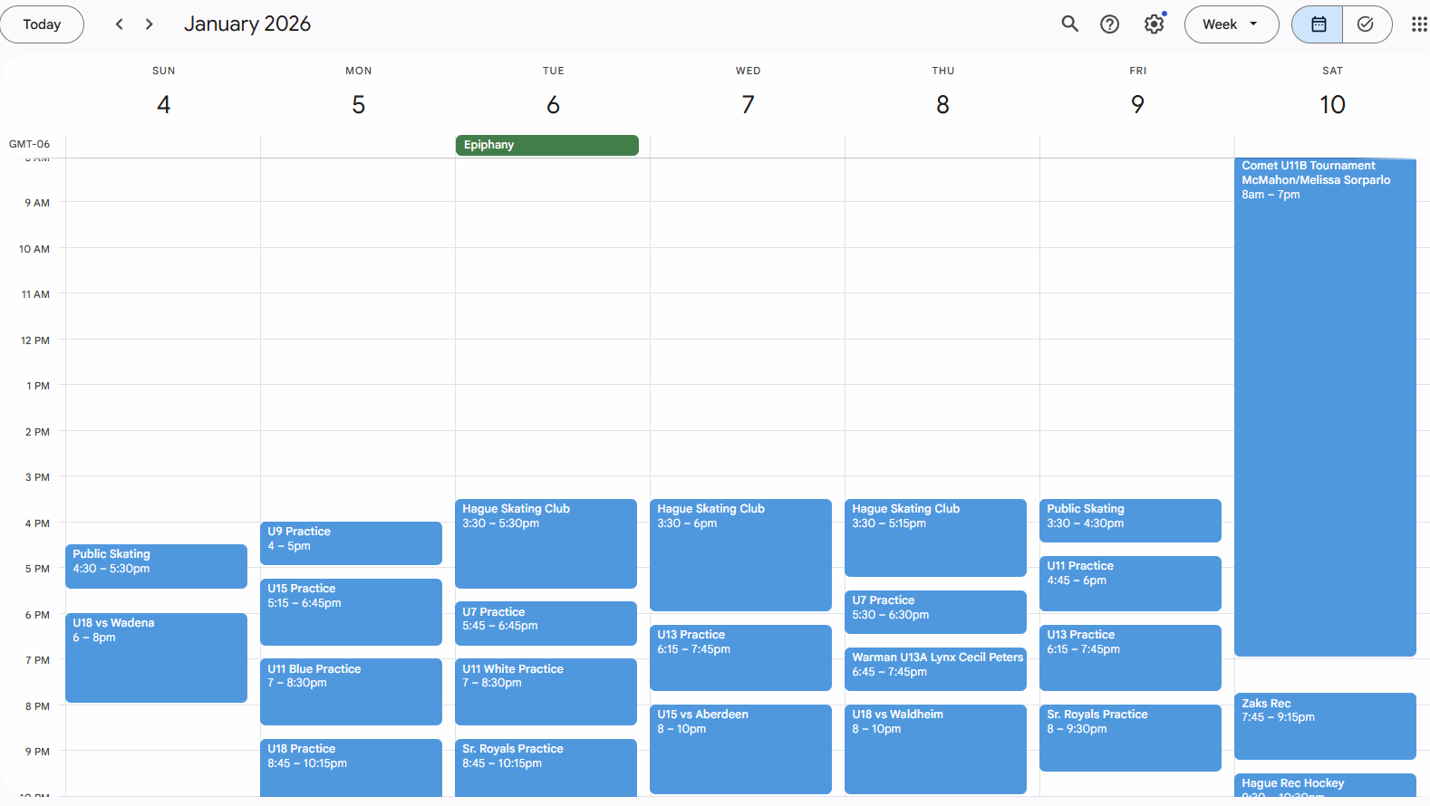Open the search magnifier icon
The height and width of the screenshot is (806, 1430).
coord(1069,24)
